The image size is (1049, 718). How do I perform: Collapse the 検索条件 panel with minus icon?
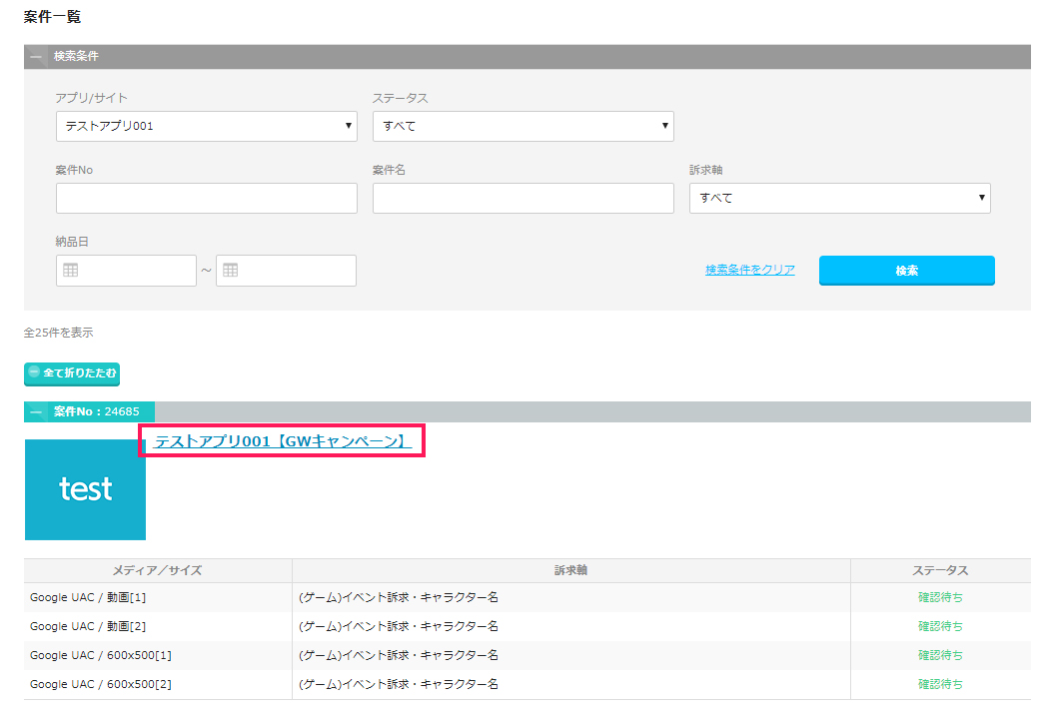click(x=37, y=57)
